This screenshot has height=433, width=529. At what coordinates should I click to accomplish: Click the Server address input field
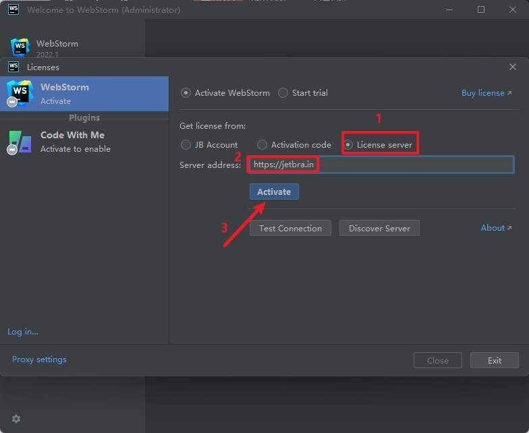pyautogui.click(x=381, y=165)
